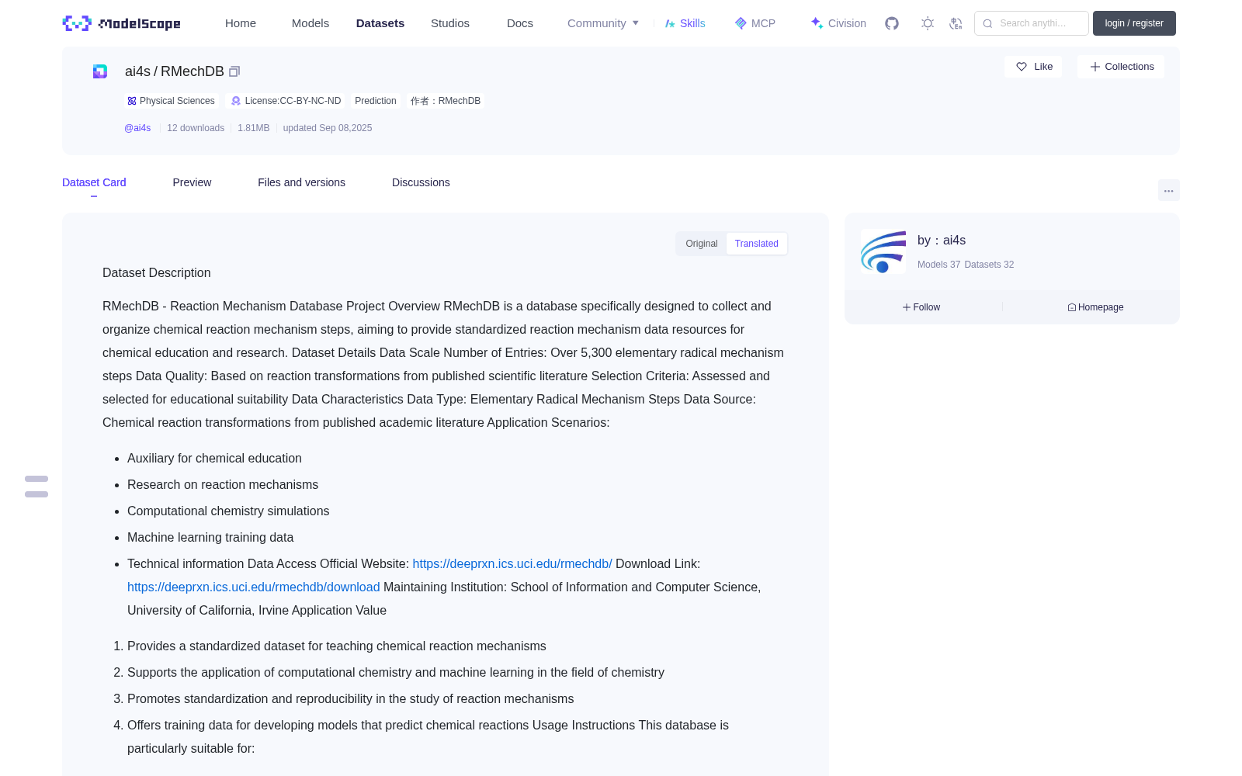This screenshot has height=776, width=1242.
Task: Click the License tag icon
Action: pos(236,101)
